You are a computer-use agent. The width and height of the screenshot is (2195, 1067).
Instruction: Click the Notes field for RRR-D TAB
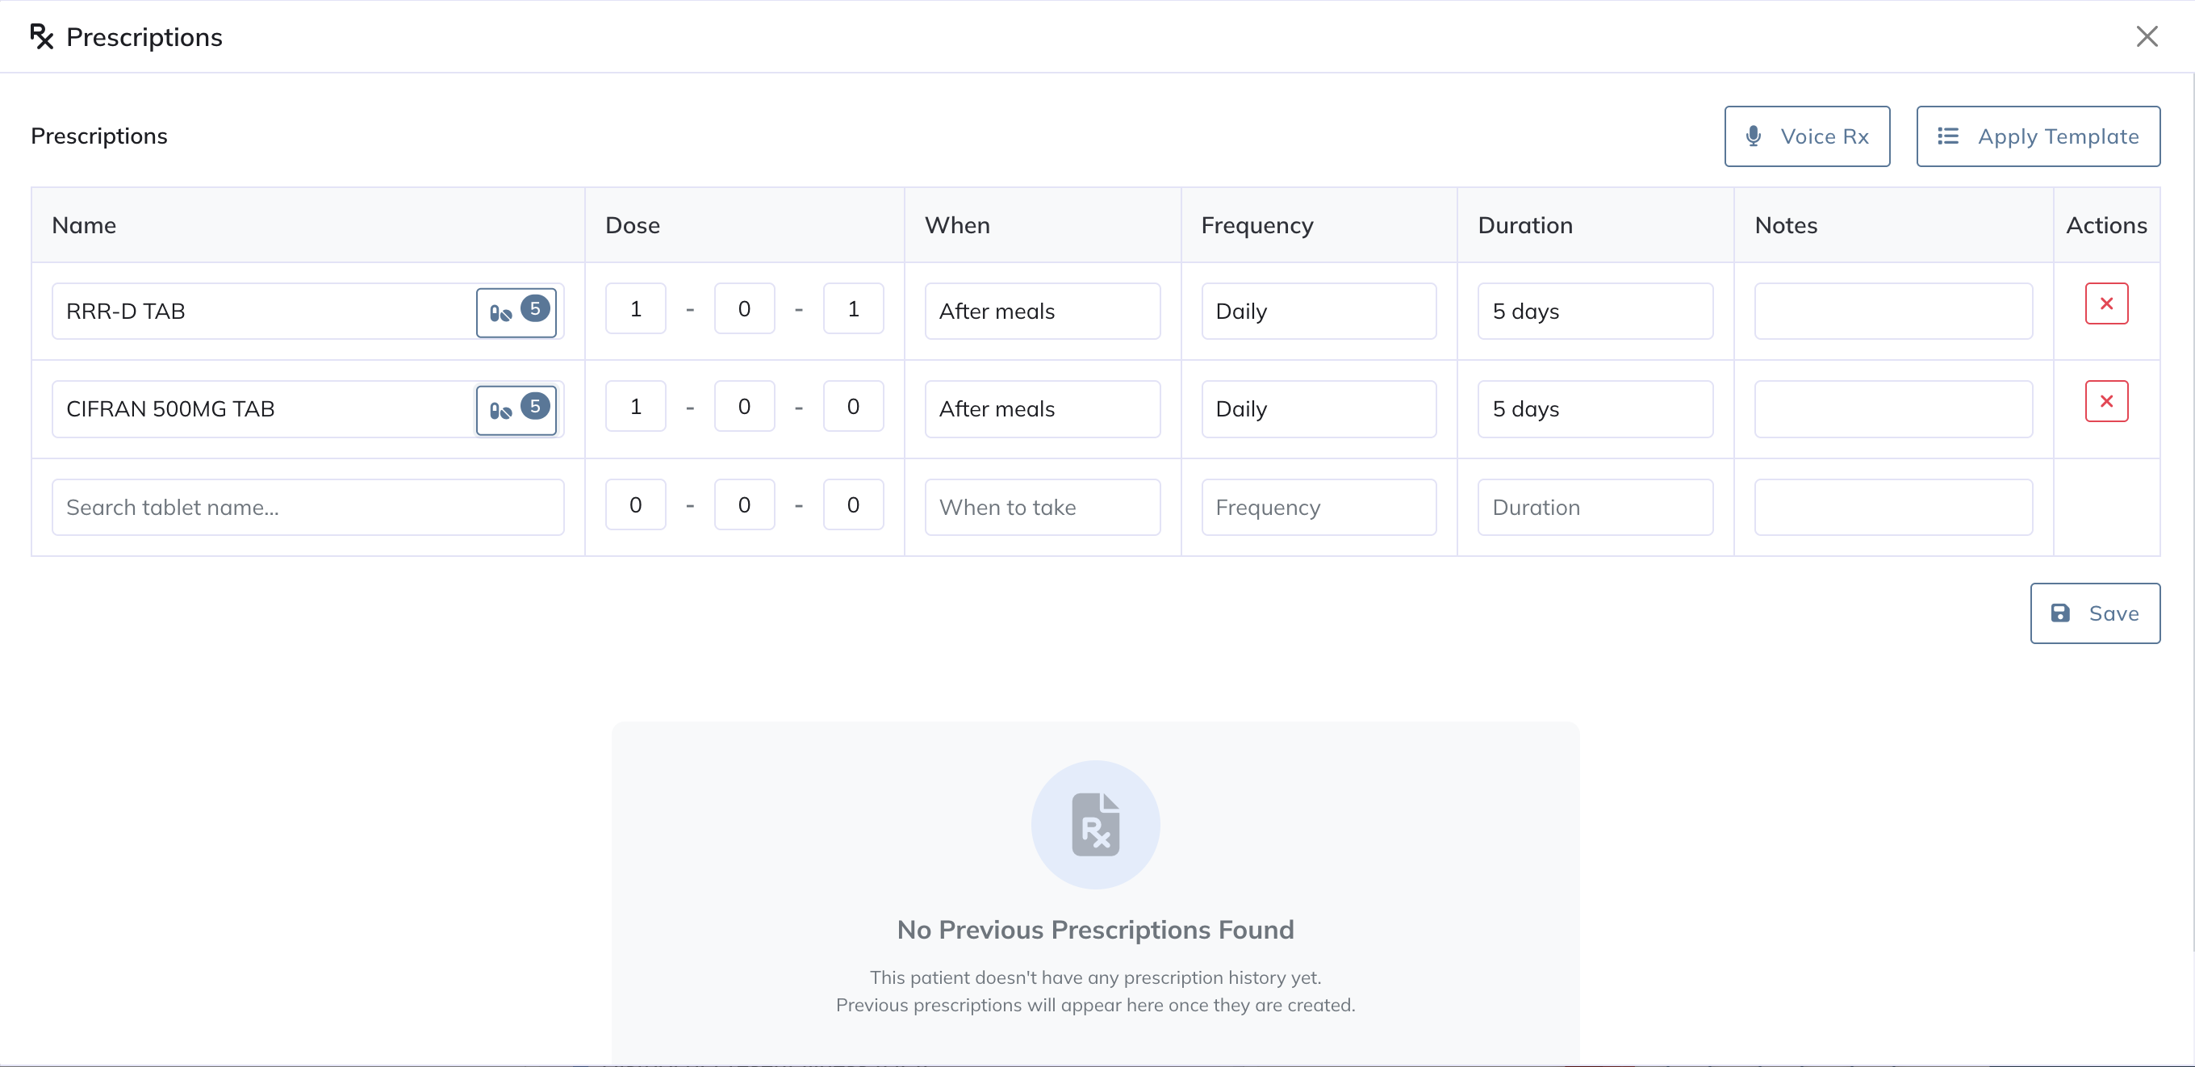1892,312
